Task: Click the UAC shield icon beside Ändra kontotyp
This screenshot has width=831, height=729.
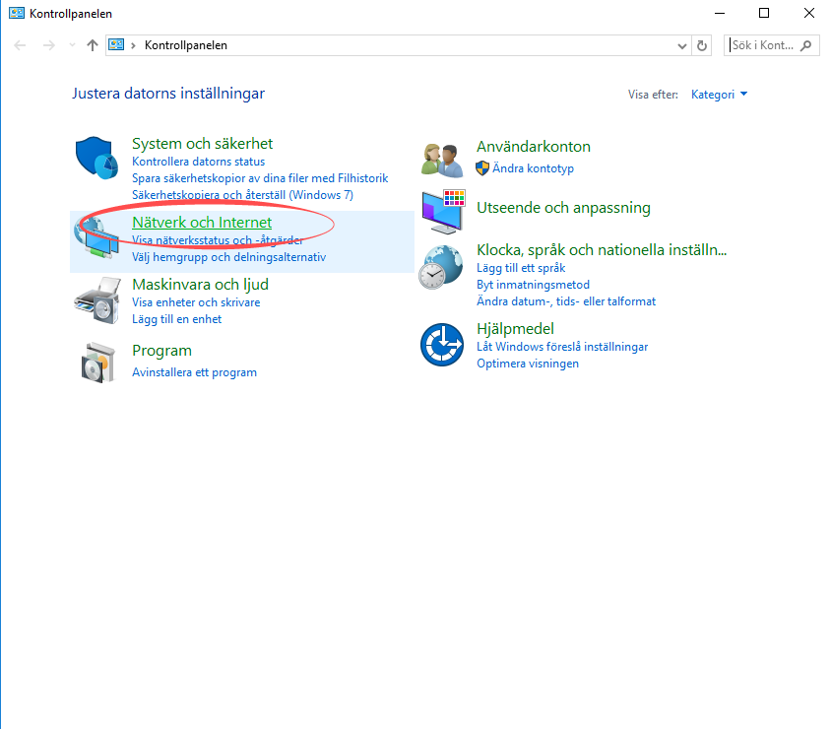Action: (x=482, y=168)
